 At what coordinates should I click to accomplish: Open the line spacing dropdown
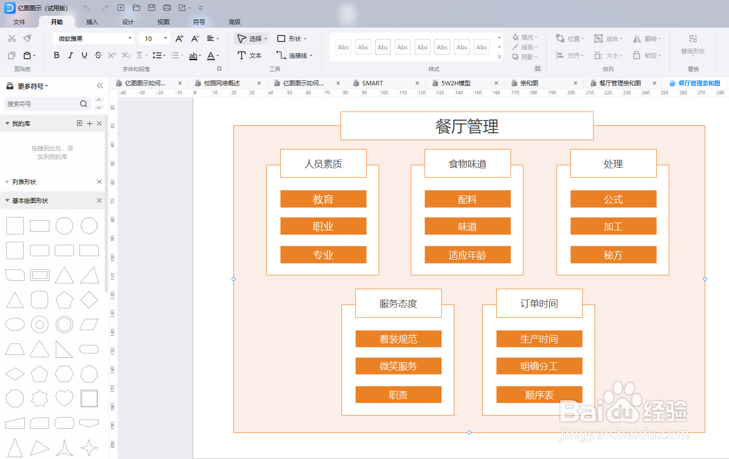click(x=159, y=55)
